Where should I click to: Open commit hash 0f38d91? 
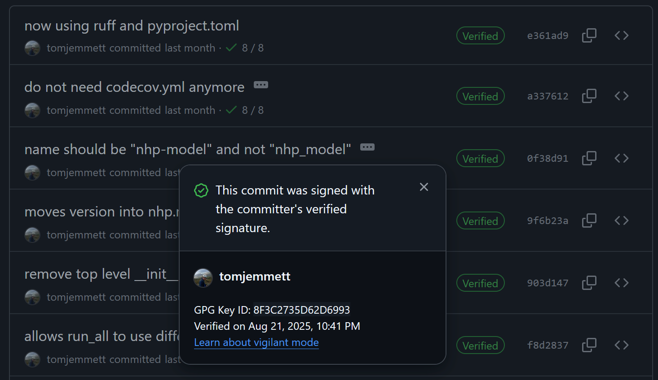pos(547,159)
